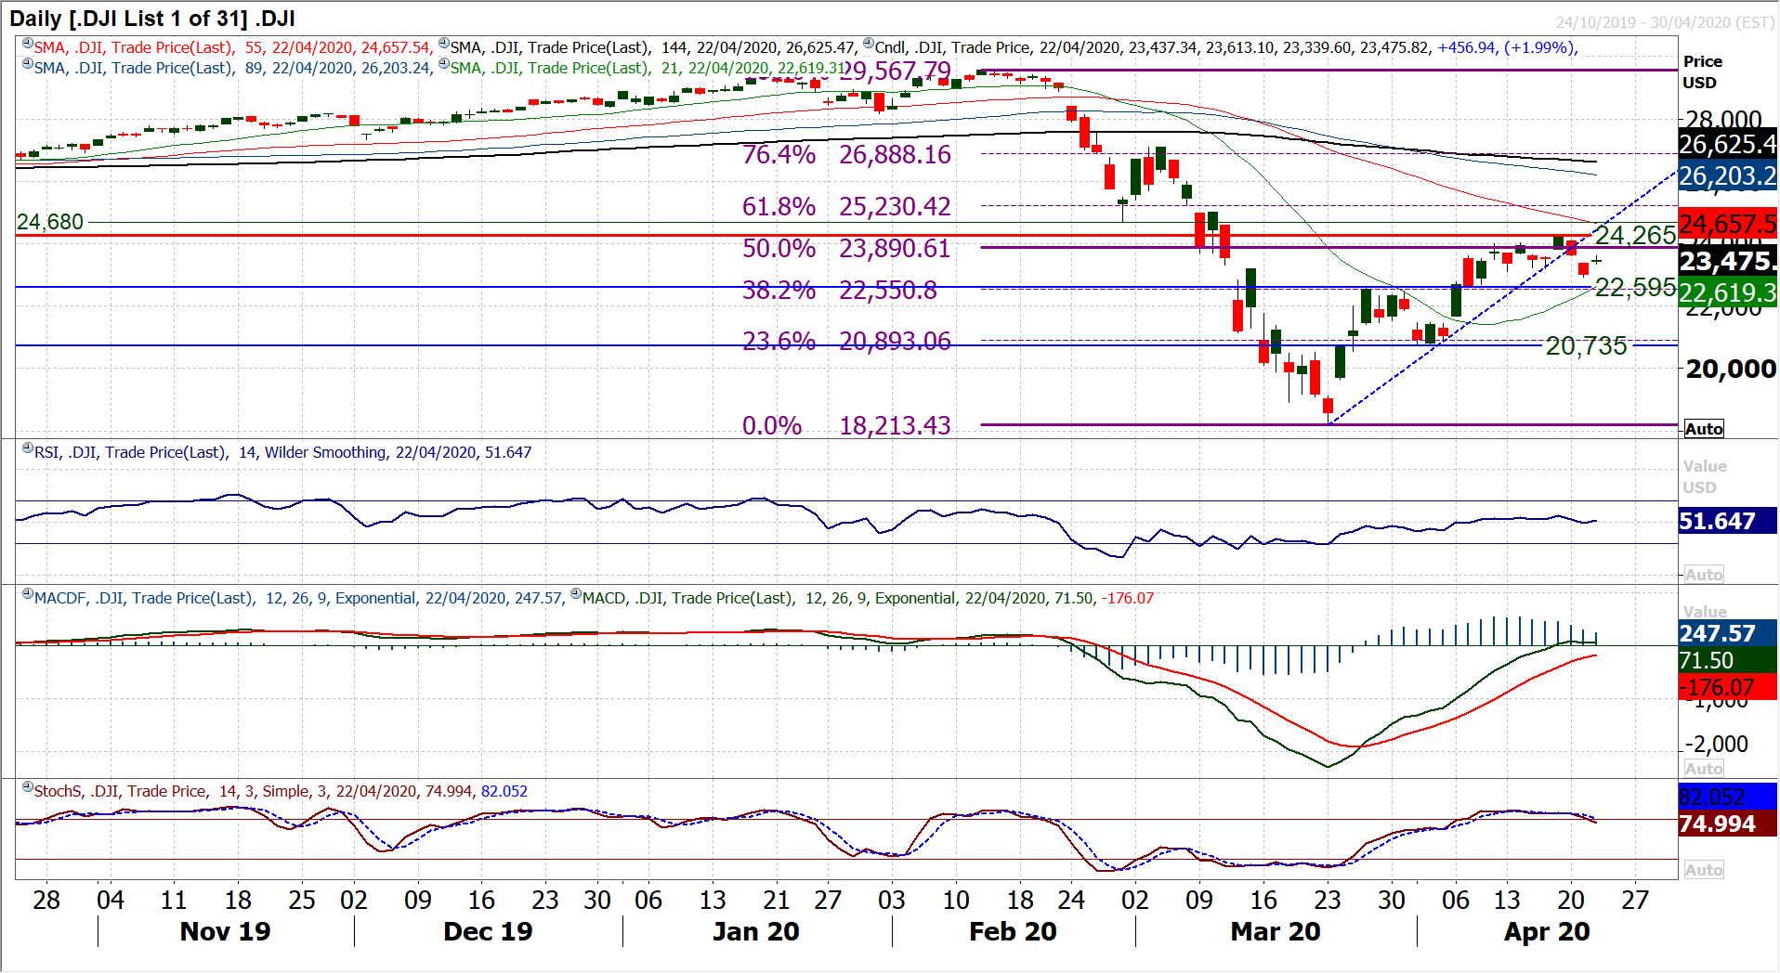Click the circle icon beside SMA 21 legend
Image resolution: width=1780 pixels, height=973 pixels.
(444, 64)
